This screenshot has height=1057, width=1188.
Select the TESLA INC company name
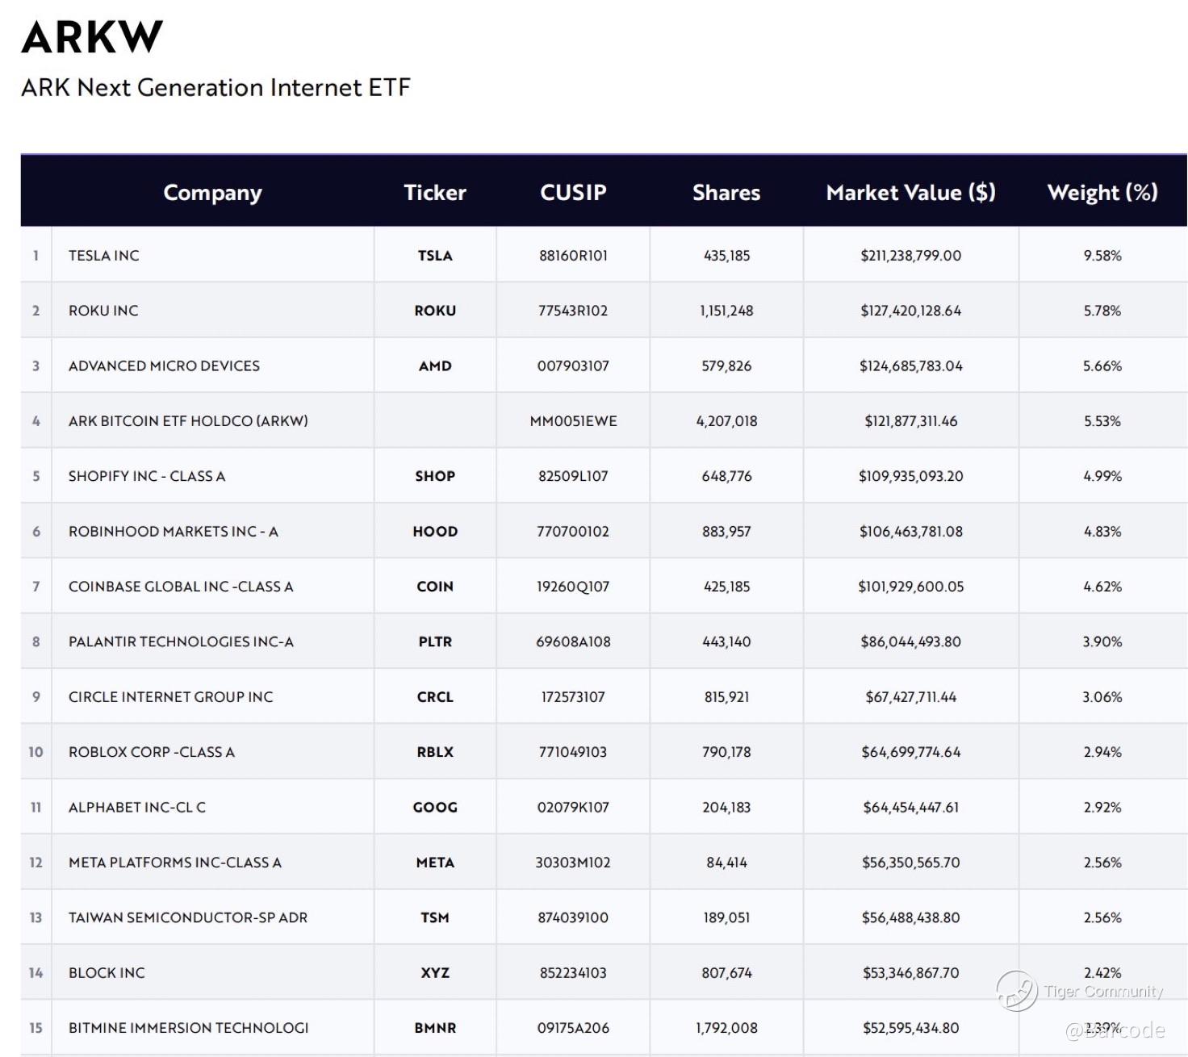click(x=103, y=256)
